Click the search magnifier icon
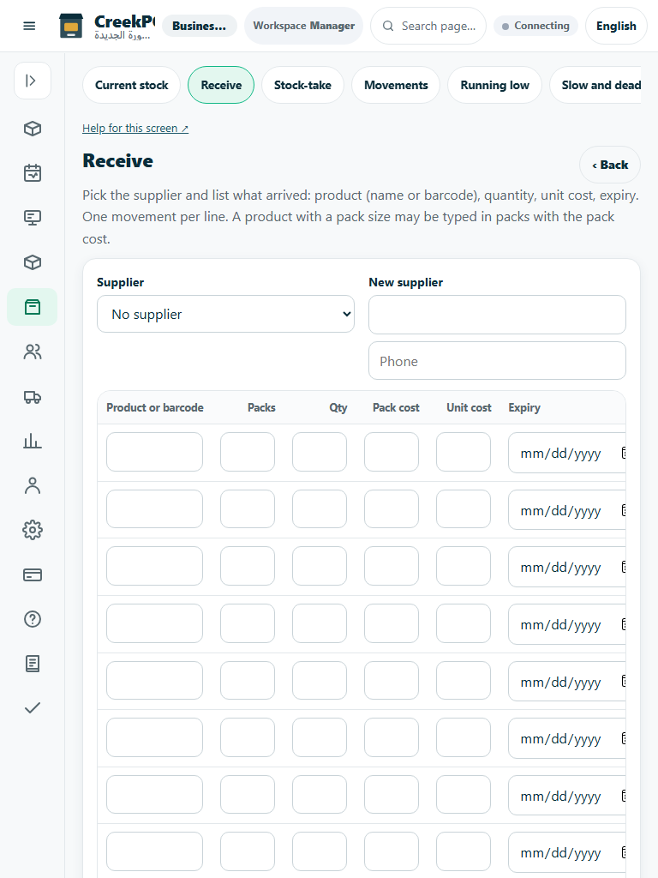Screen dimensions: 658x878 tap(388, 26)
